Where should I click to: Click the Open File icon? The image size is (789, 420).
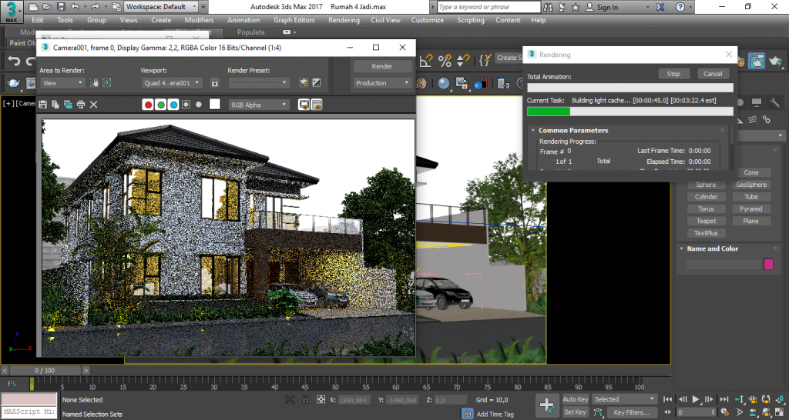click(x=47, y=7)
